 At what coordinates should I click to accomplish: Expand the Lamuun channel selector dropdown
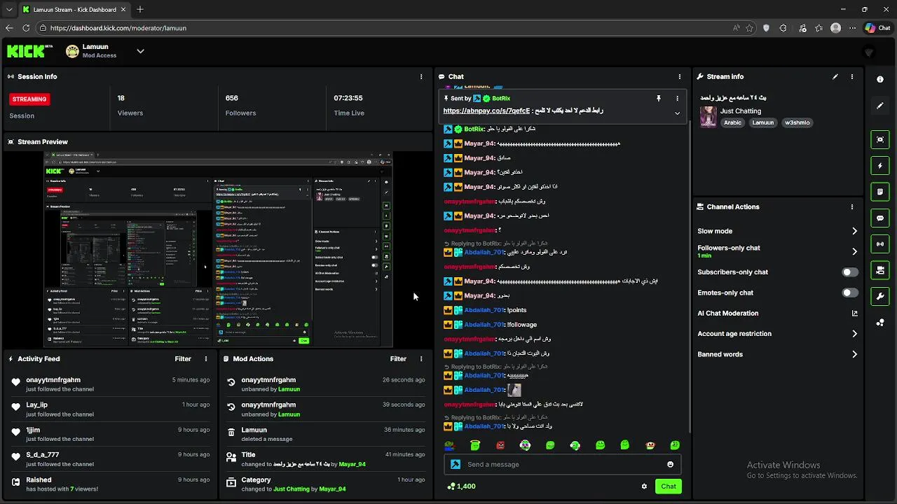(x=140, y=51)
